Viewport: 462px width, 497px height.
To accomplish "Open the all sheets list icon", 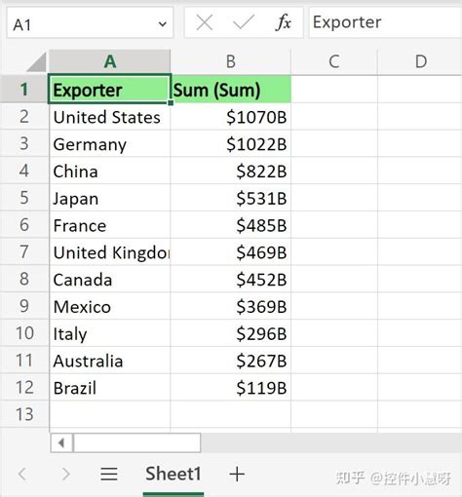I will pyautogui.click(x=109, y=474).
